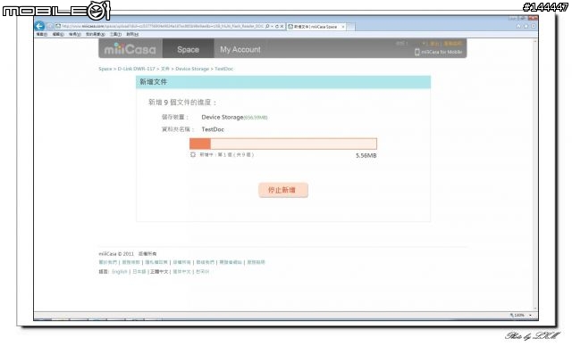Open the favorites star icon
Image resolution: width=572 pixels, height=346 pixels.
point(526,26)
